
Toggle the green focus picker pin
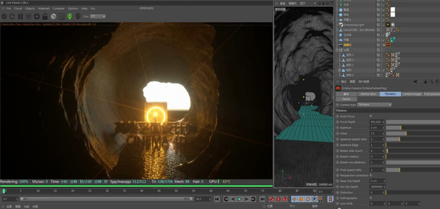click(70, 16)
